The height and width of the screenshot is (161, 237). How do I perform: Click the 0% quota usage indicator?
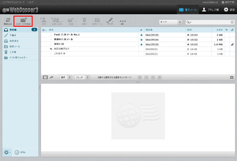pyautogui.click(x=20, y=152)
